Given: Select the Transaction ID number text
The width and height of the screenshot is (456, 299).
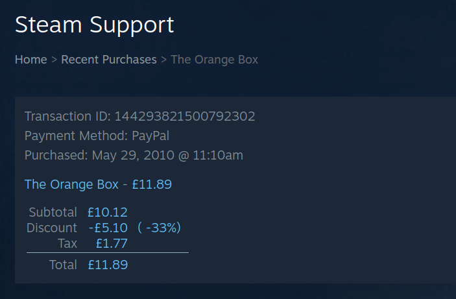Looking at the screenshot, I should [x=185, y=116].
